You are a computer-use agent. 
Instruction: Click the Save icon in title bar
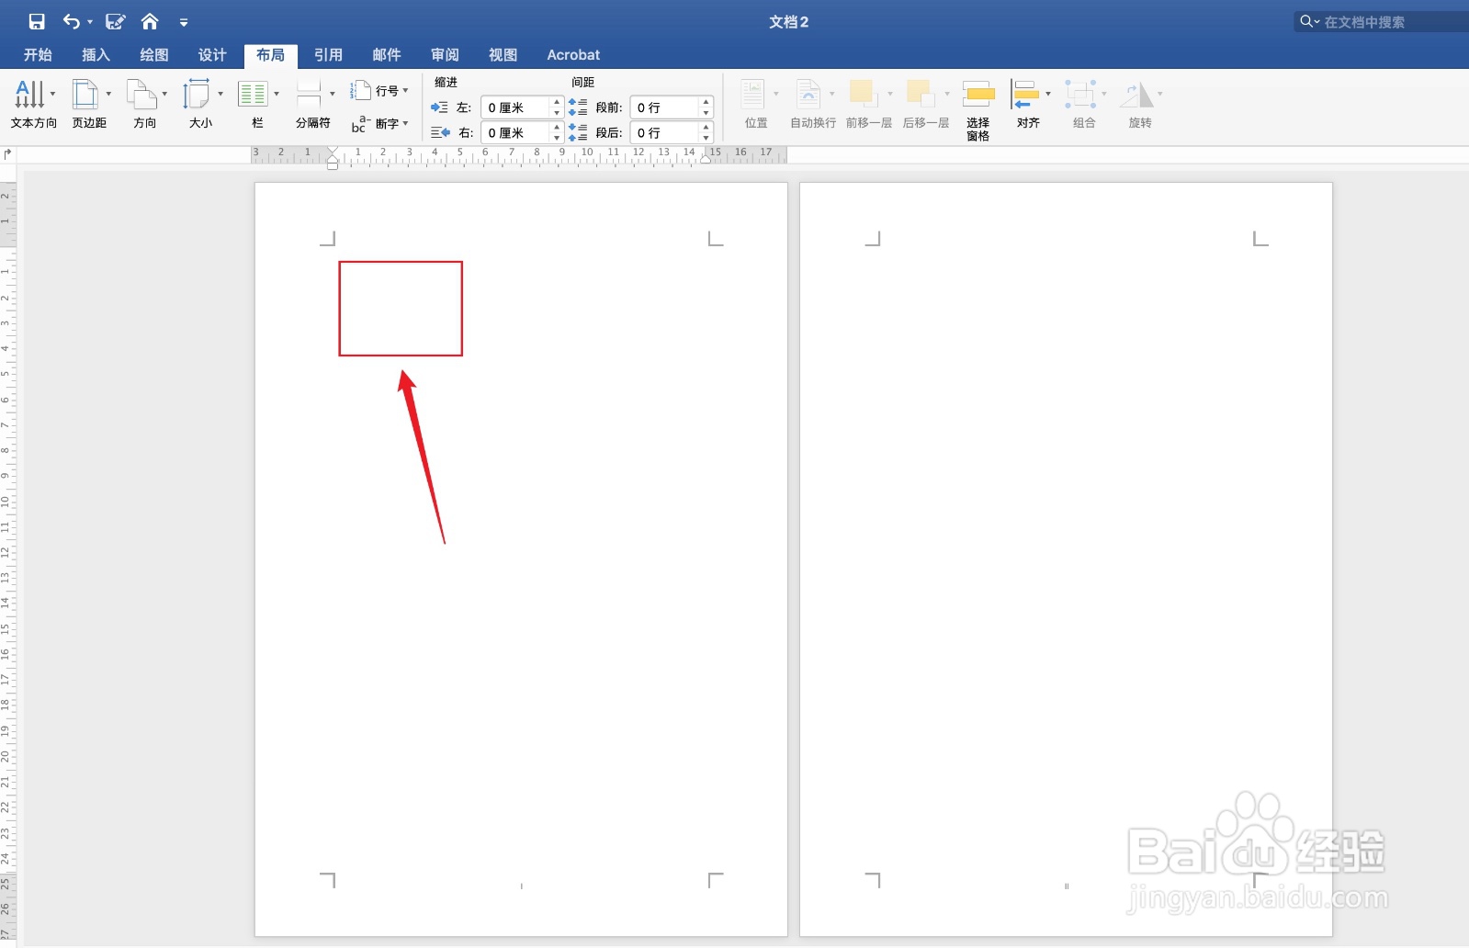(x=37, y=21)
